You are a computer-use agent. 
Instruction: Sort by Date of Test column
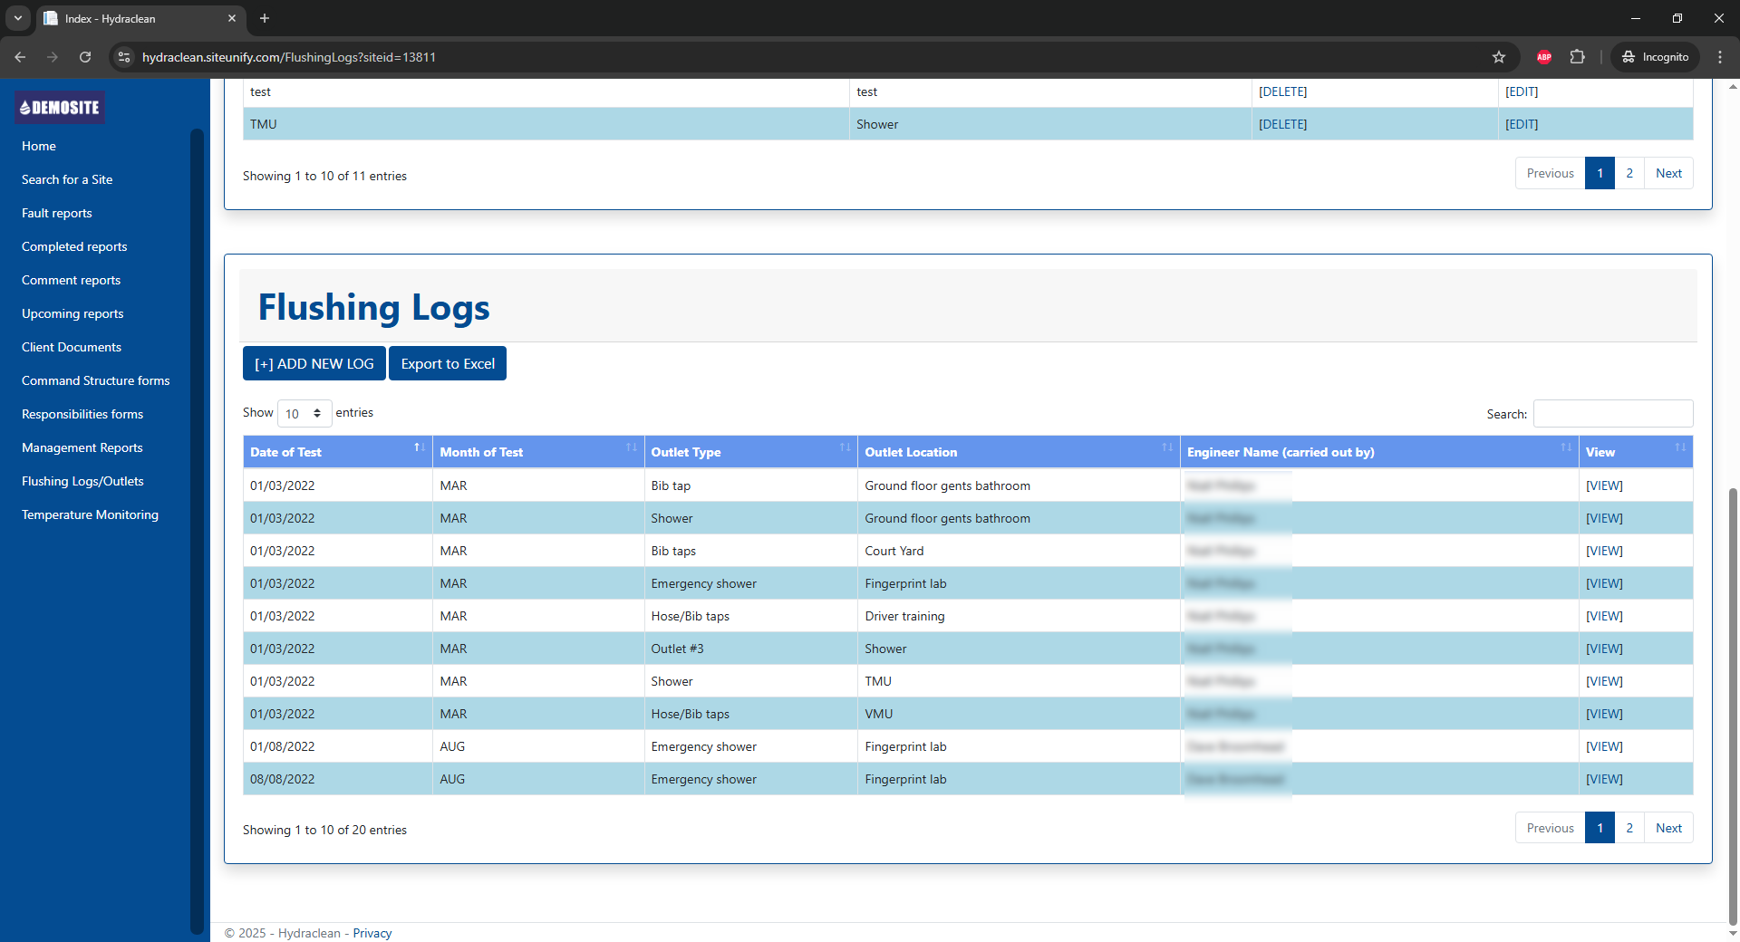click(x=337, y=452)
